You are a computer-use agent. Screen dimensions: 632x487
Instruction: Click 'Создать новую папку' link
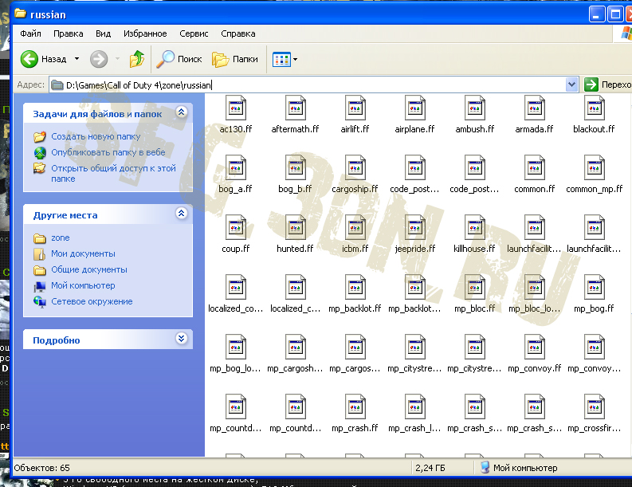[x=96, y=136]
